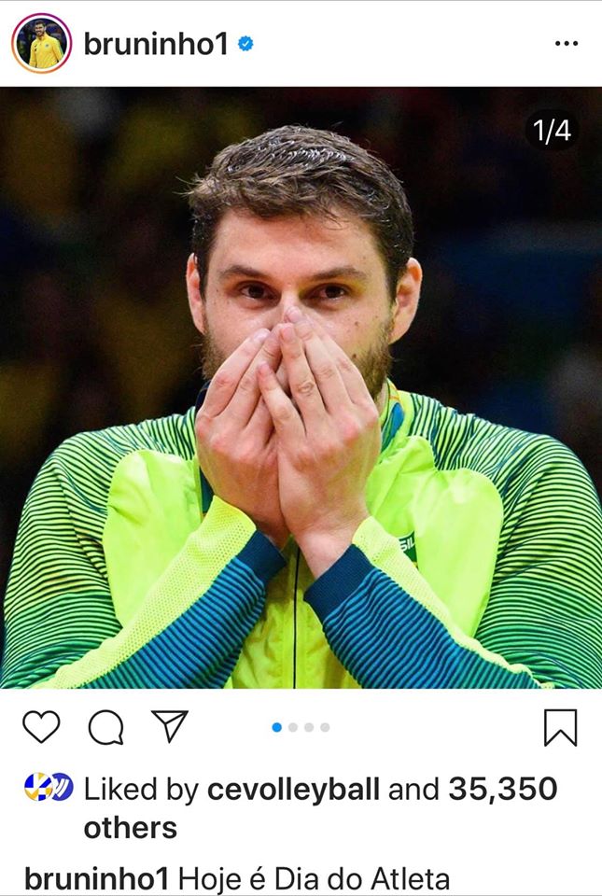Open the bruninho1 username in the post header
The image size is (602, 896).
(156, 44)
